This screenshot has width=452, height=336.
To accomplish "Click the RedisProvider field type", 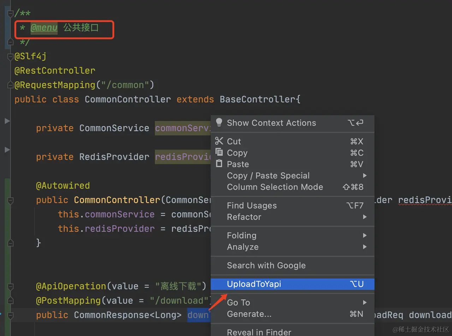I will point(114,157).
